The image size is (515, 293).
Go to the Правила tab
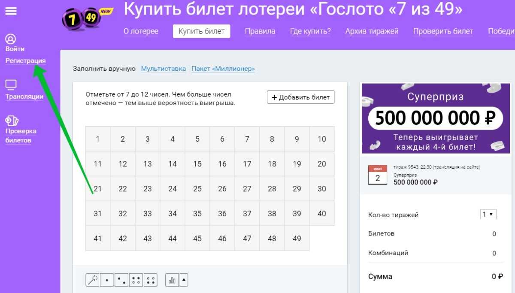tap(260, 31)
